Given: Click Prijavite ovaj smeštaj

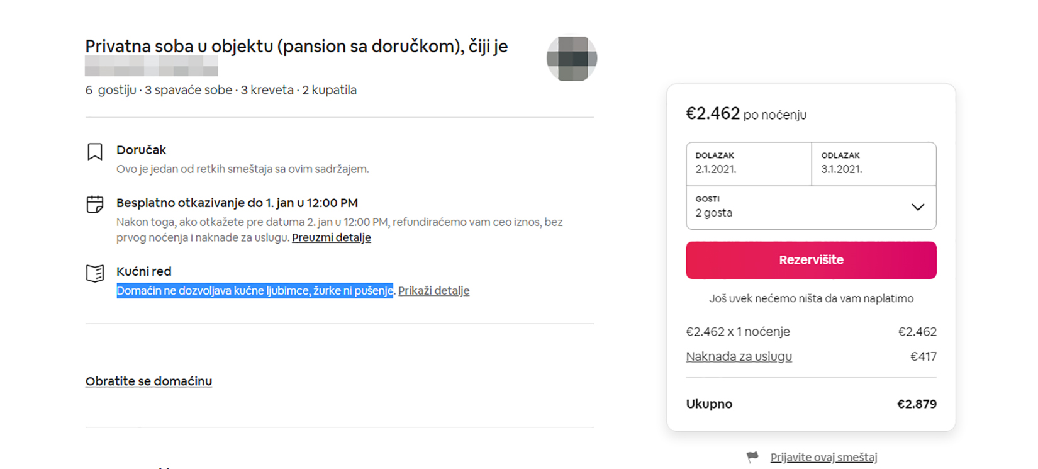Looking at the screenshot, I should click(825, 457).
